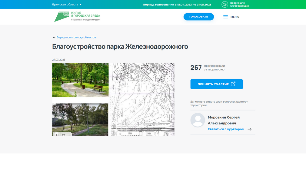Image resolution: width=306 pixels, height=172 pixels.
Task: Open the topographic map image
Action: coord(143,99)
